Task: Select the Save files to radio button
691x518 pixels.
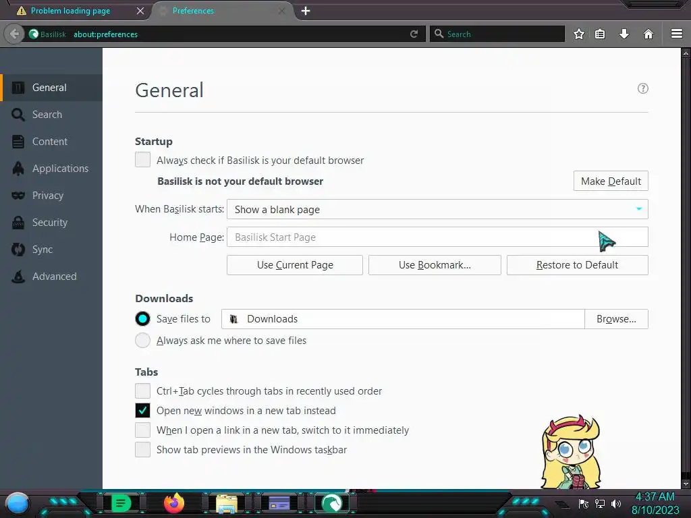Action: (x=142, y=318)
